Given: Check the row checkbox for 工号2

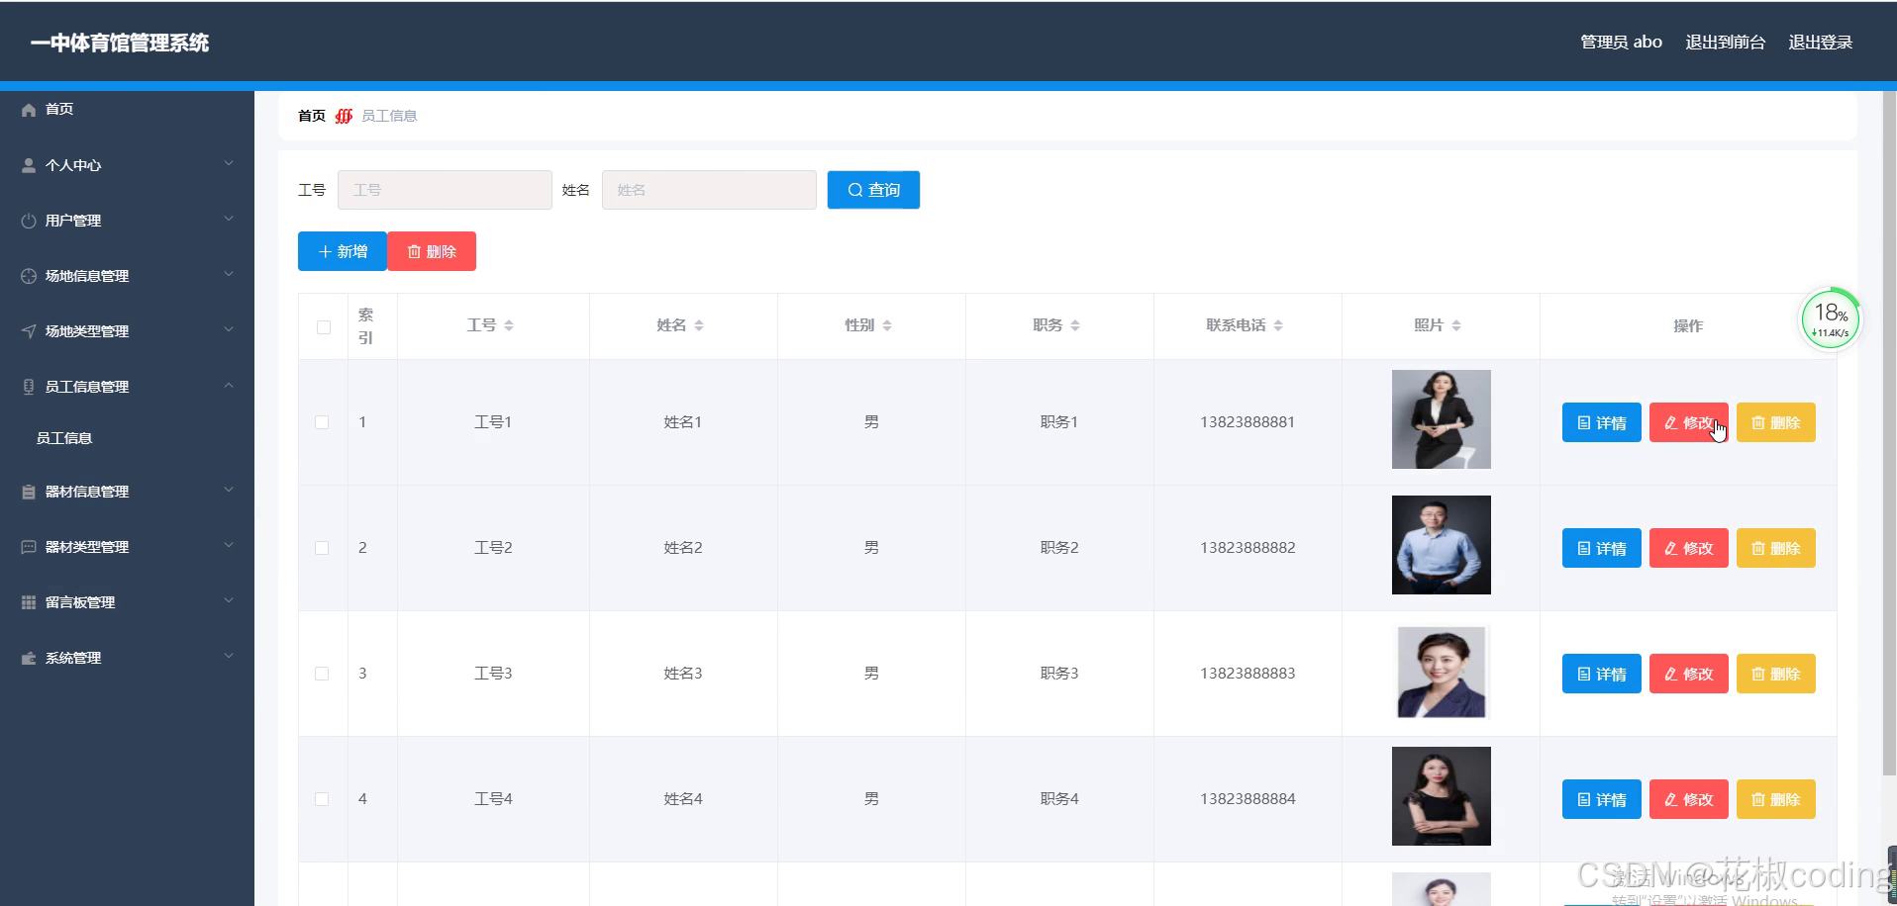Looking at the screenshot, I should [x=322, y=548].
